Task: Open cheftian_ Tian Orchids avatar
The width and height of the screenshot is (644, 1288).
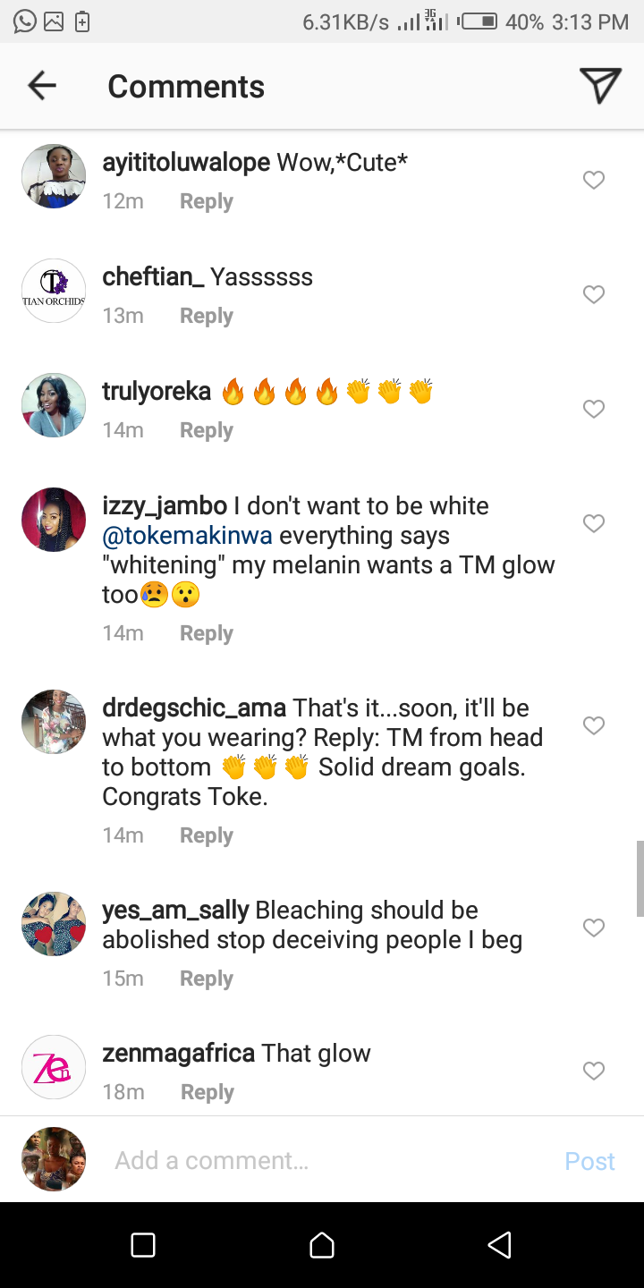Action: click(x=54, y=291)
